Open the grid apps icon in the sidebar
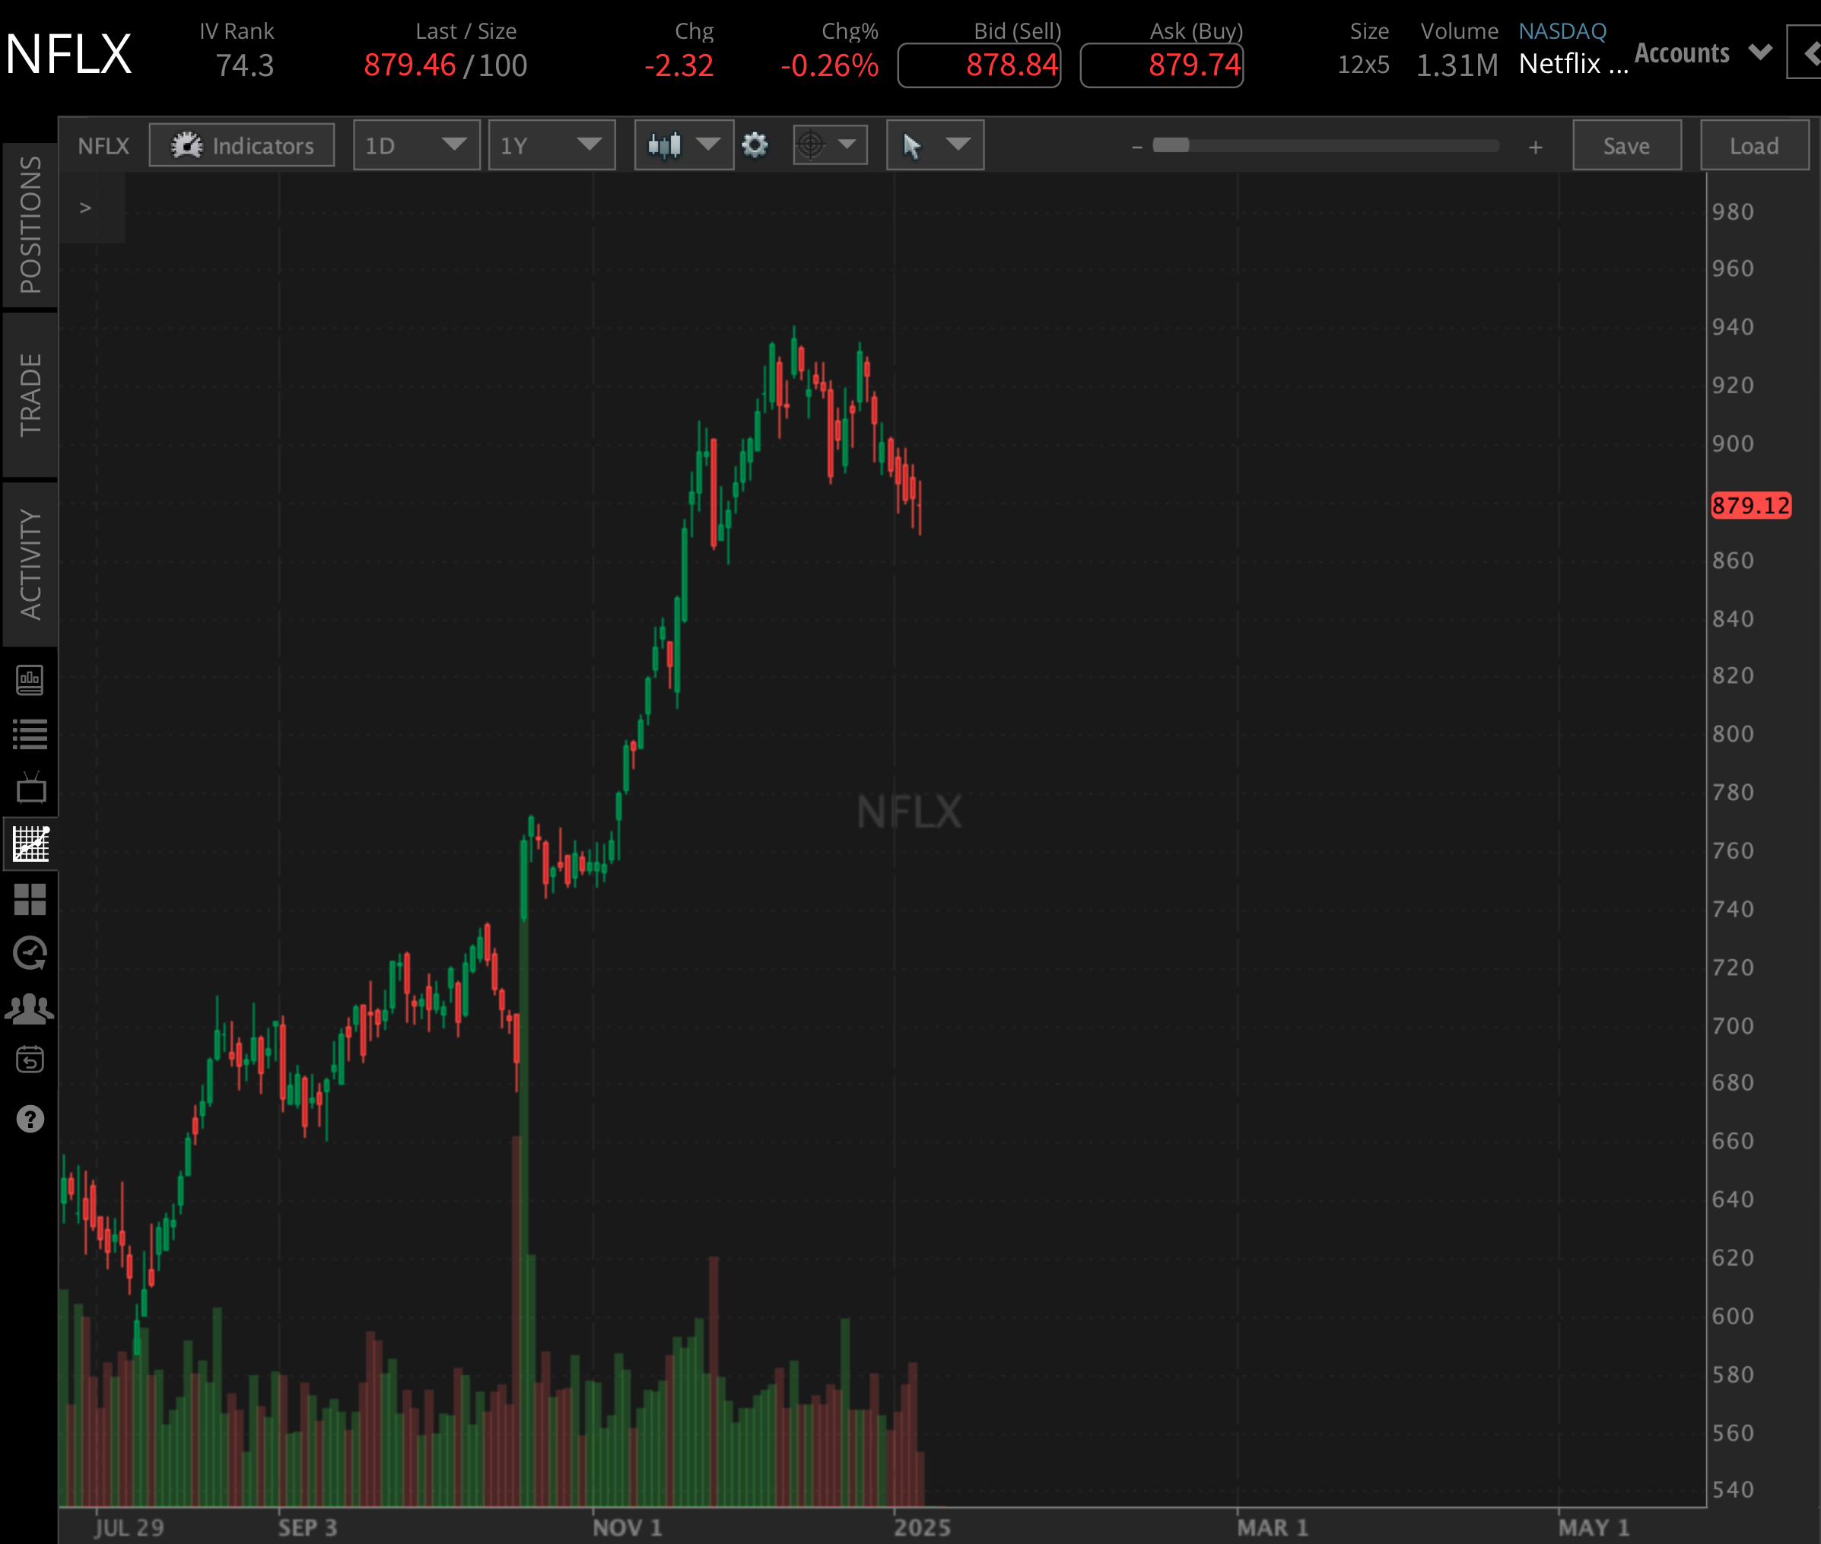Image resolution: width=1821 pixels, height=1544 pixels. click(x=30, y=900)
